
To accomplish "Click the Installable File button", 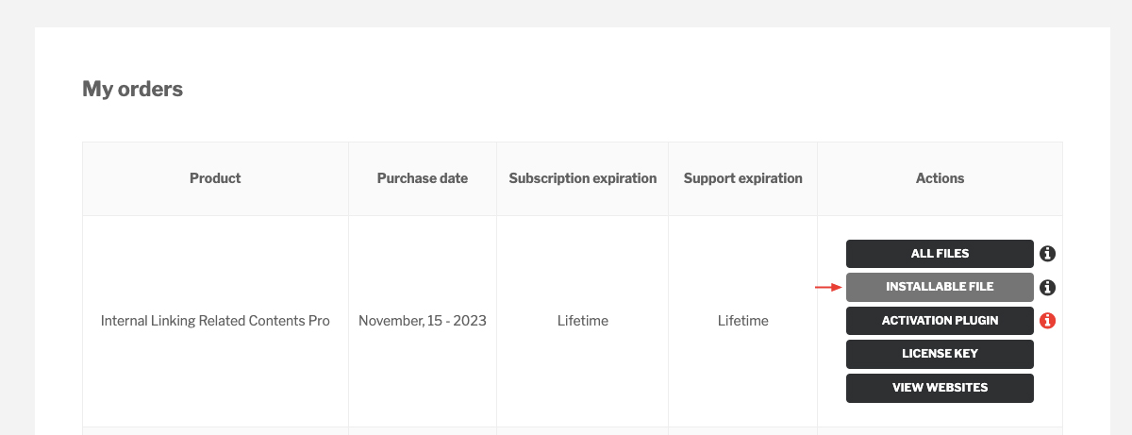I will click(x=940, y=287).
